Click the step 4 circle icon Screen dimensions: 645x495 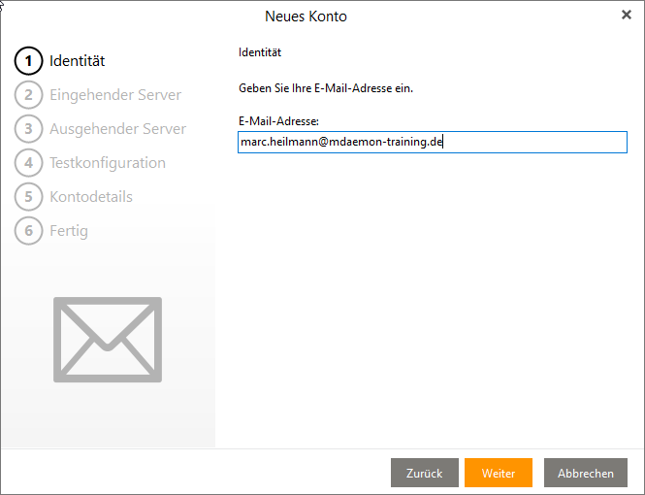click(29, 163)
